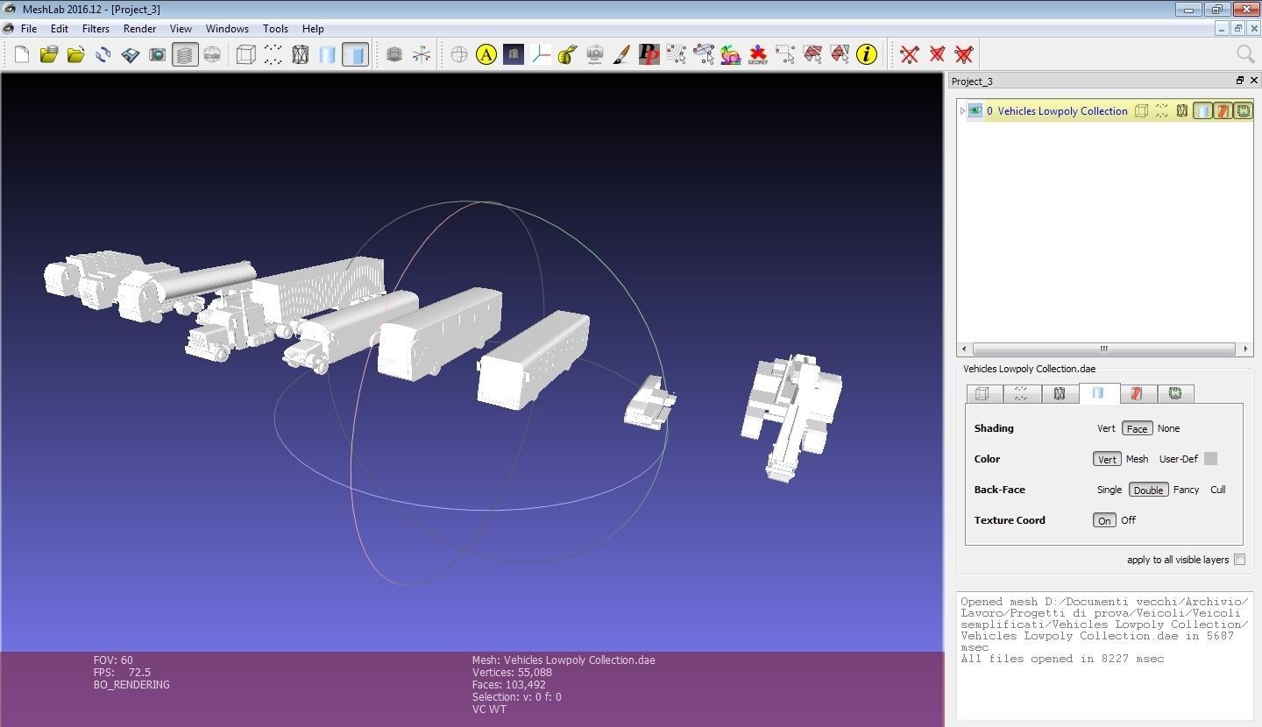Click the User-Def gray color swatch
1262x727 pixels.
pyautogui.click(x=1210, y=459)
